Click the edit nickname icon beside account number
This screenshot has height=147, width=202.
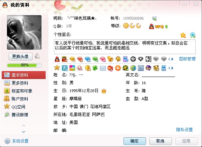pos(154,19)
